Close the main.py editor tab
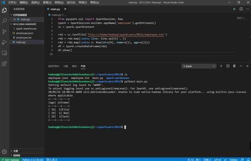The image size is (251, 161). [65, 9]
